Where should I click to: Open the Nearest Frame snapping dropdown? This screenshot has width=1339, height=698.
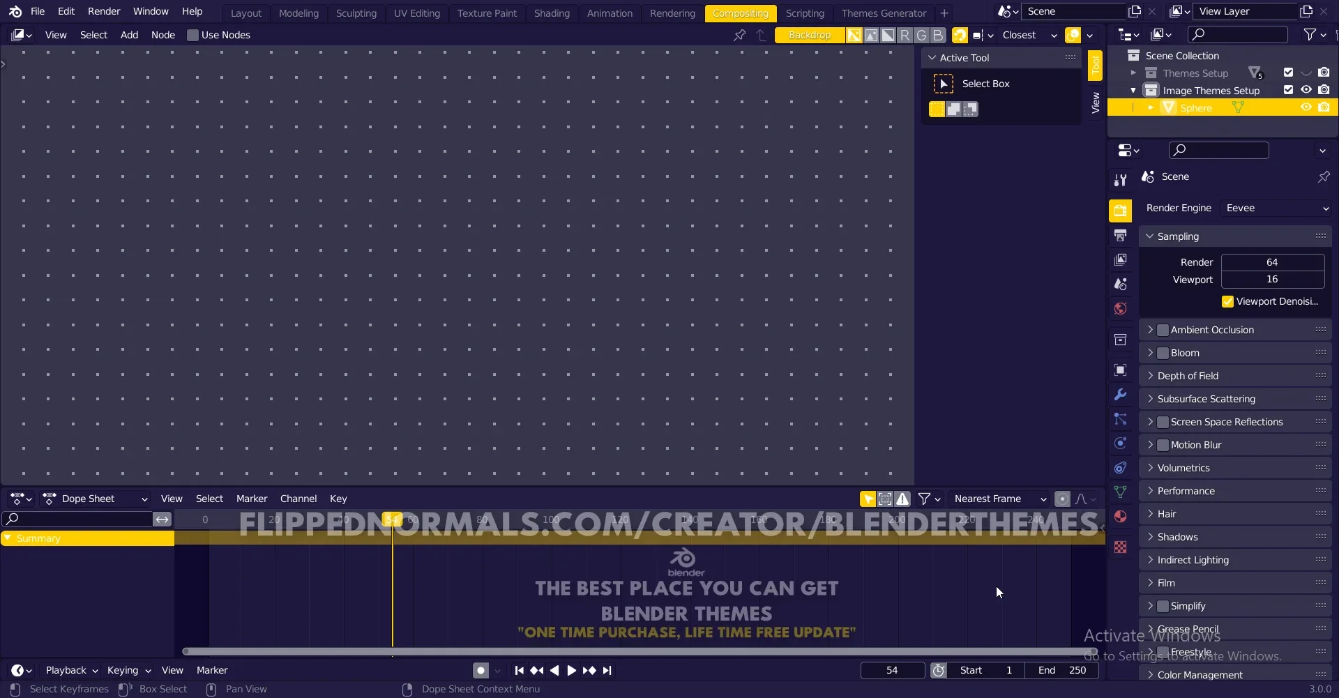pyautogui.click(x=1000, y=499)
